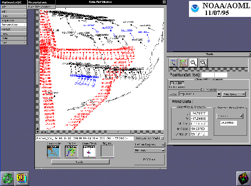Viewport: 251px width, 186px height.
Task: Choose the second magnifying glass tool
Action: coord(203,63)
